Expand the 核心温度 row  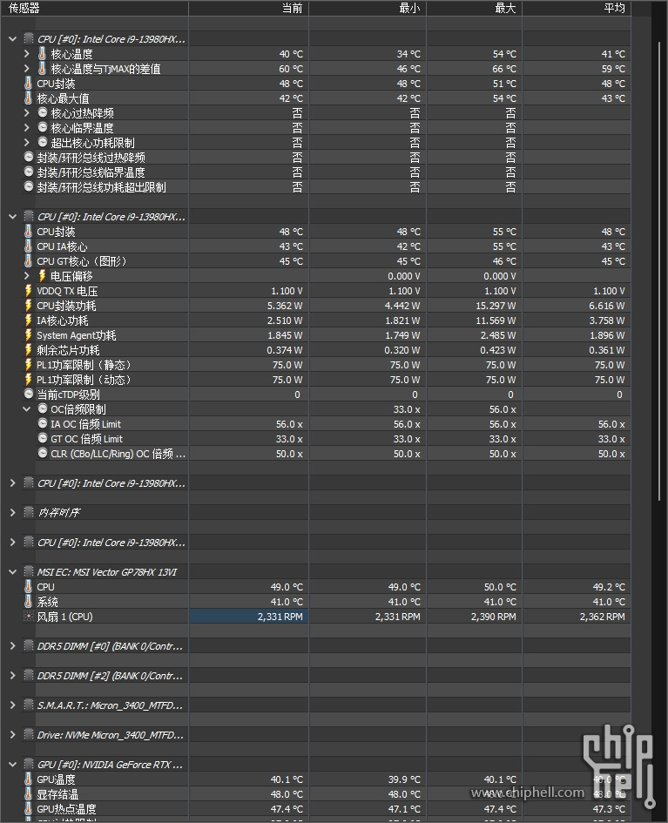pyautogui.click(x=27, y=54)
